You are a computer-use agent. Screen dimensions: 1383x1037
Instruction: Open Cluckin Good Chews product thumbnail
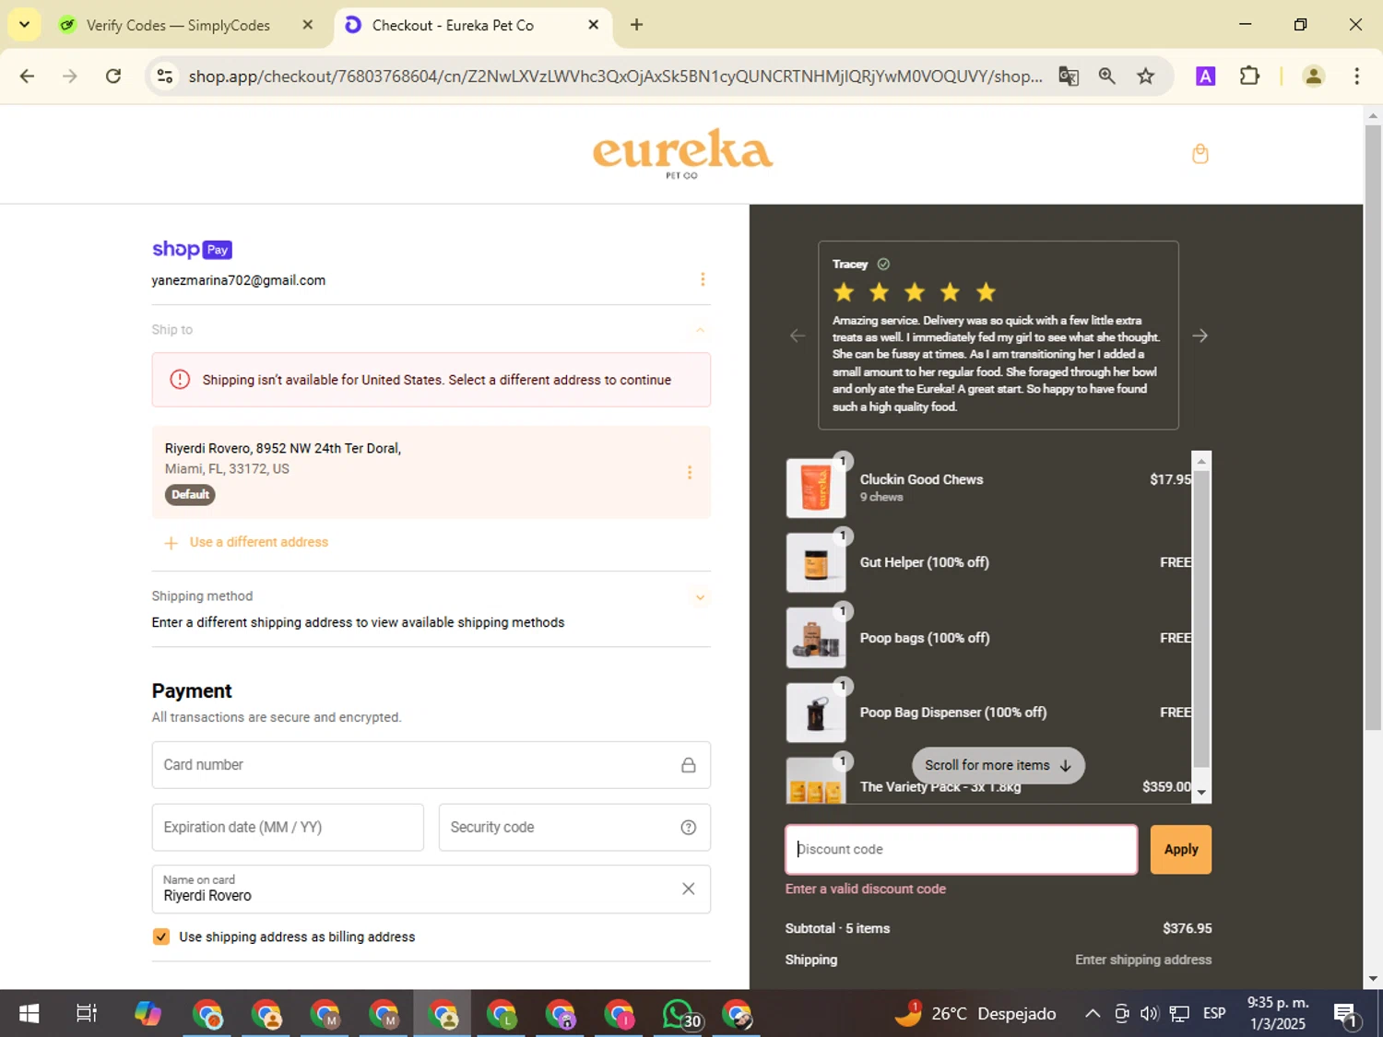pos(816,488)
